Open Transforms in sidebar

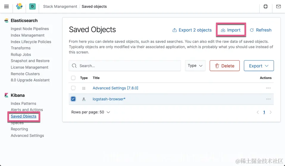(x=21, y=48)
